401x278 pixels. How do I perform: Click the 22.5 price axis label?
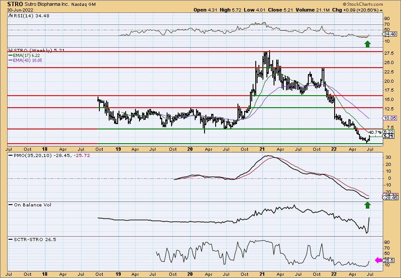389,72
